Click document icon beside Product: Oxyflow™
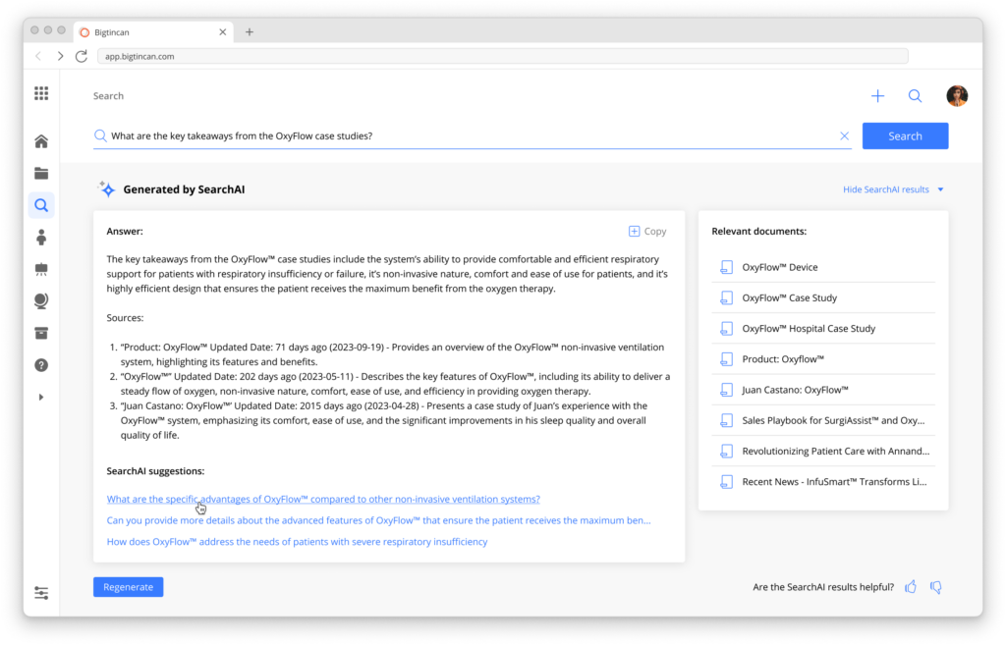1006x645 pixels. coord(726,359)
